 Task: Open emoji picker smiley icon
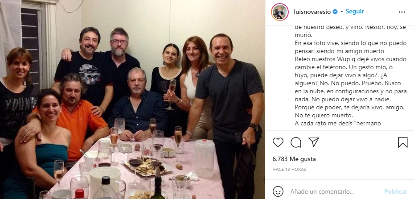278,191
